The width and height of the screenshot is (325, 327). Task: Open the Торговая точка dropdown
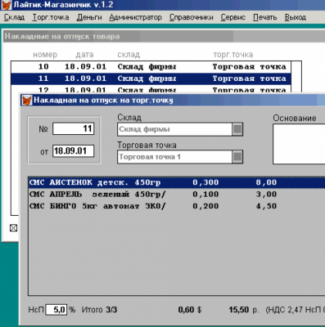[237, 157]
